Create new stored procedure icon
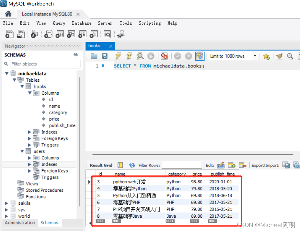The width and height of the screenshot is (300, 231). point(83,34)
